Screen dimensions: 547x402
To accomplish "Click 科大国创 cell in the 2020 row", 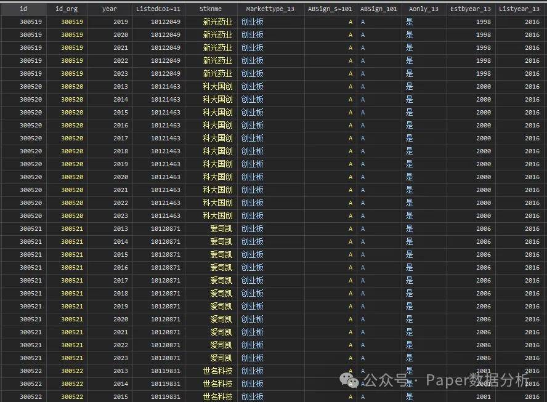I will 217,177.
